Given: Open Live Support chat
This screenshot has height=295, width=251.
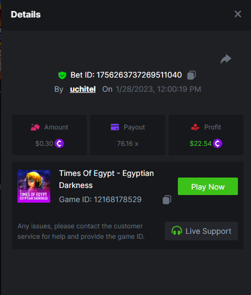Looking at the screenshot, I should (201, 231).
